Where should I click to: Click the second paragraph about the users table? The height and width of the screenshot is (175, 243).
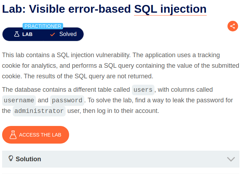[x=117, y=100]
